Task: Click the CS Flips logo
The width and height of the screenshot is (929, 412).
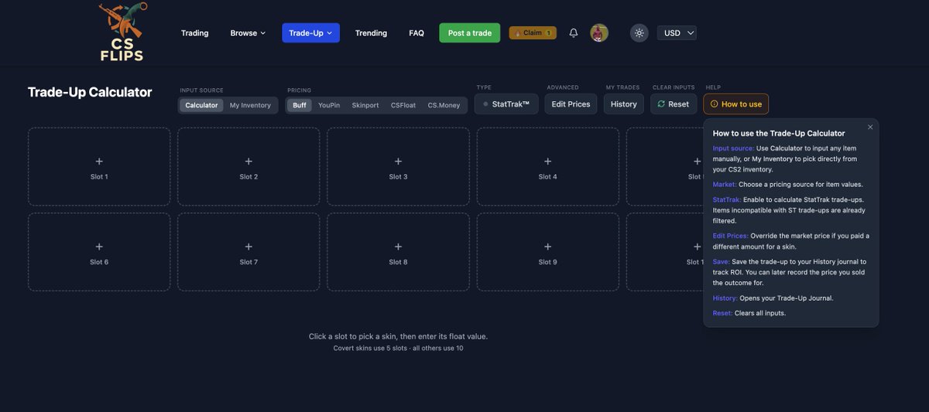Action: (122, 32)
